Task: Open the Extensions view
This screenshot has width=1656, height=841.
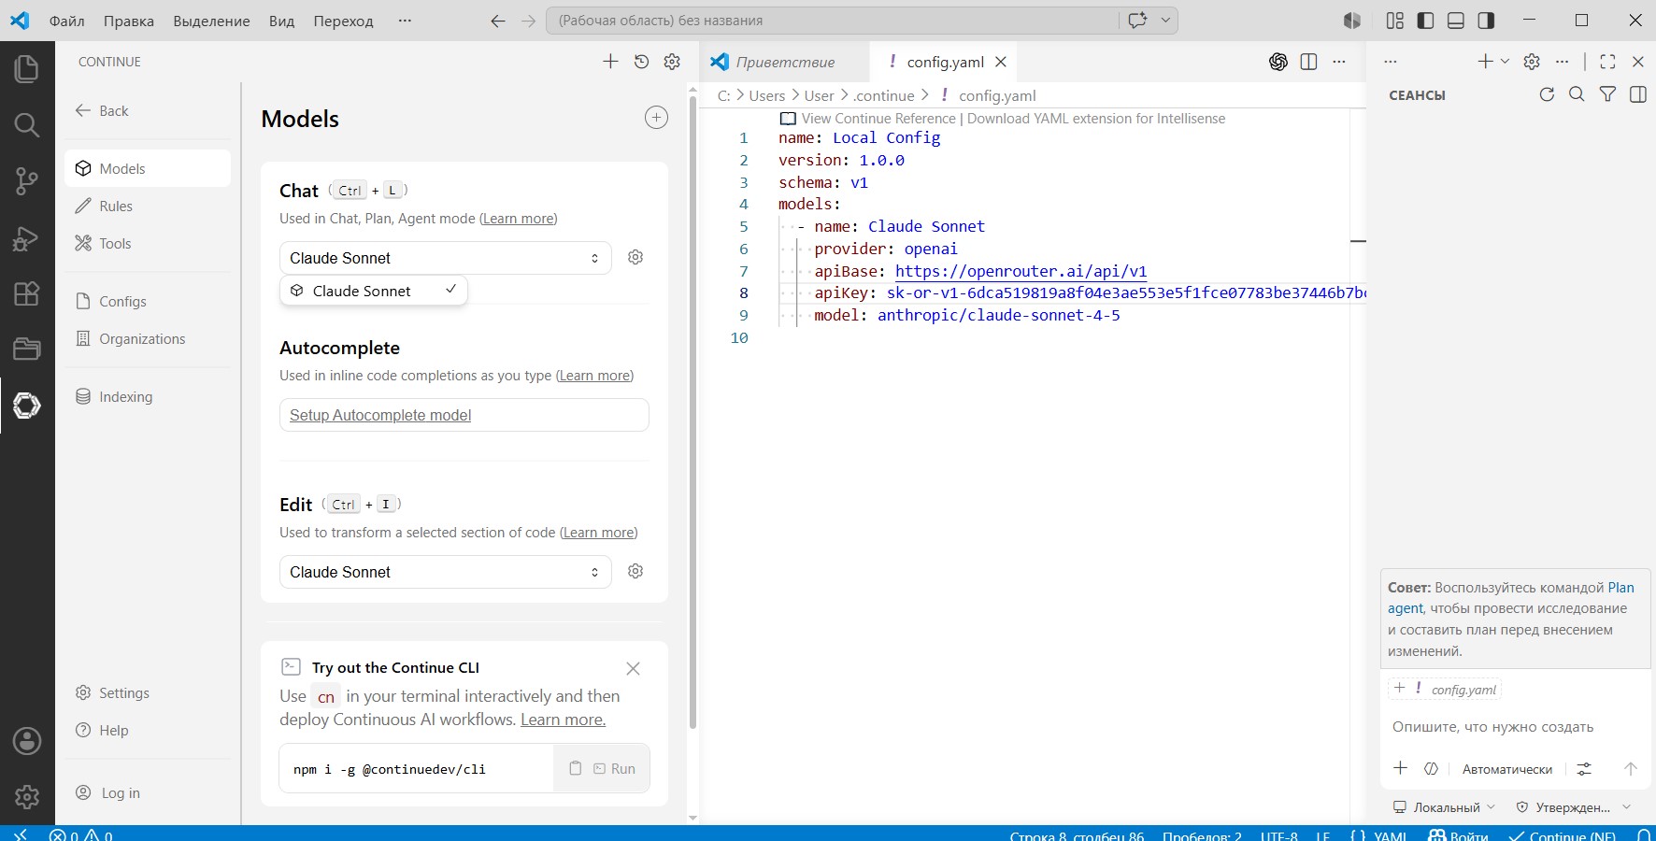Action: (27, 293)
